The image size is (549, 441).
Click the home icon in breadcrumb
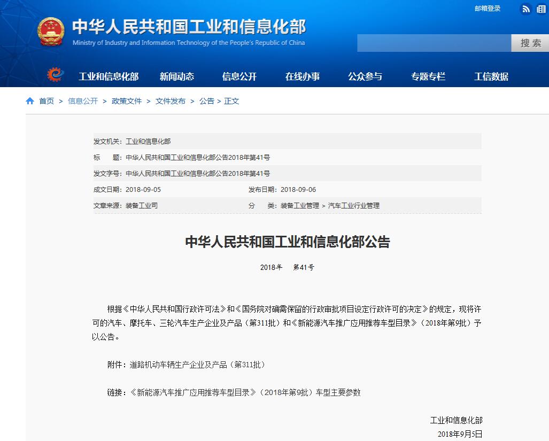pyautogui.click(x=30, y=101)
